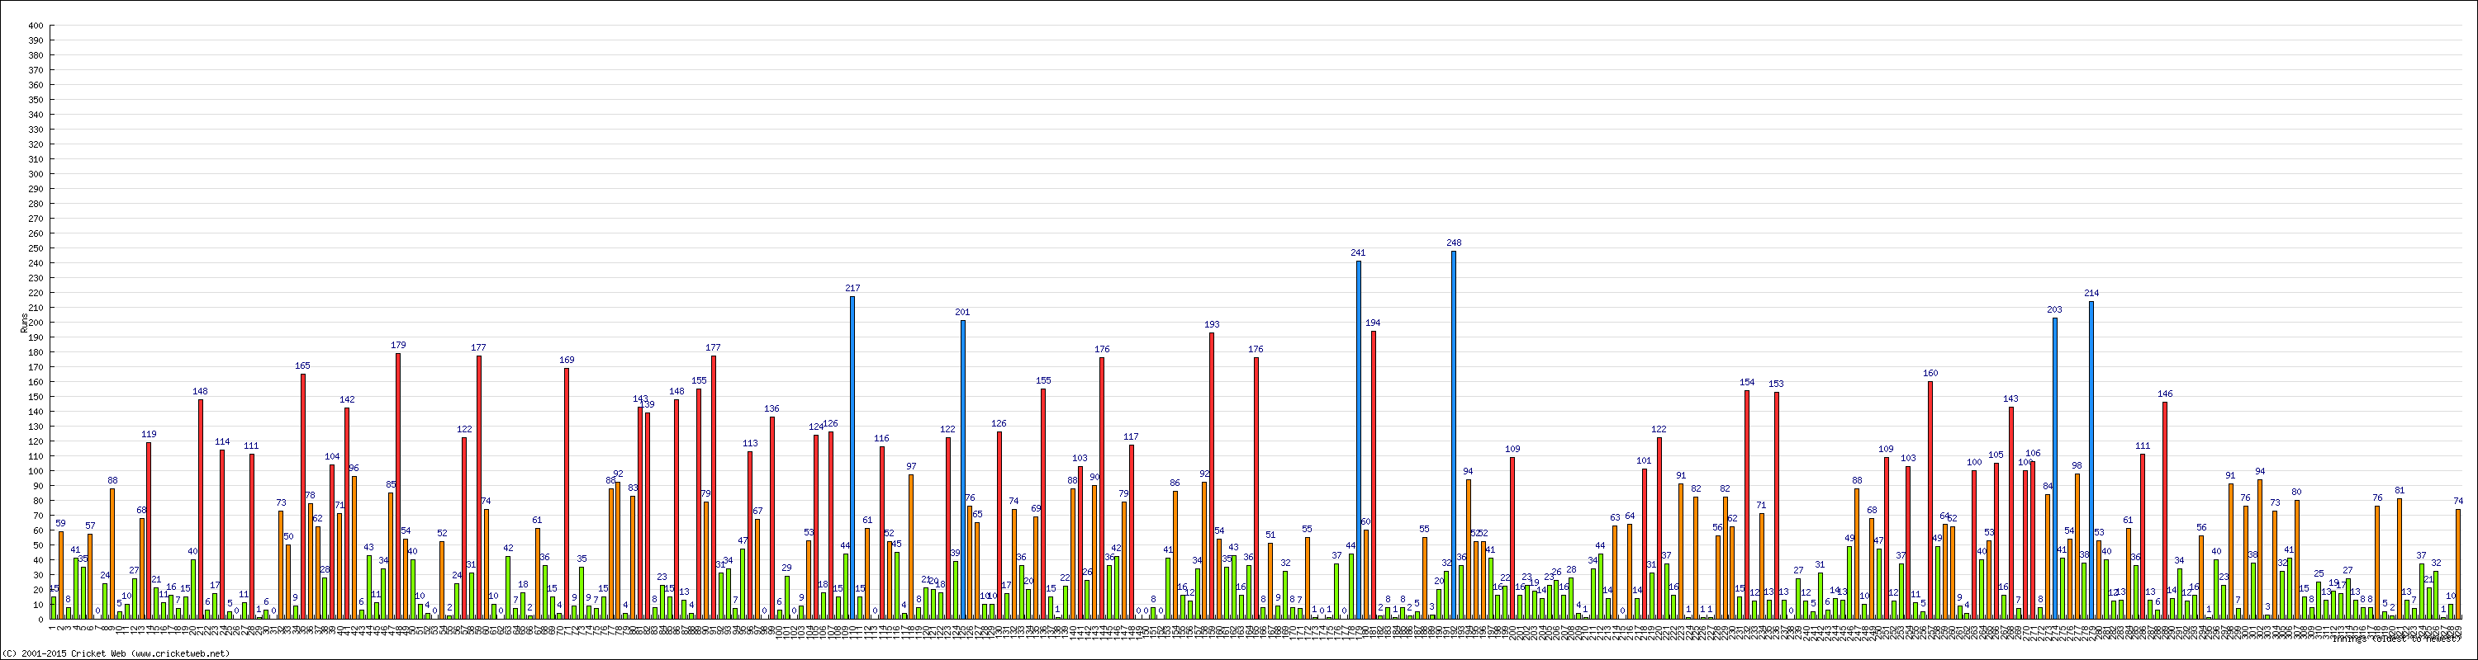The image size is (2478, 660).
Task: Select the red bar labeled 124
Action: (816, 527)
